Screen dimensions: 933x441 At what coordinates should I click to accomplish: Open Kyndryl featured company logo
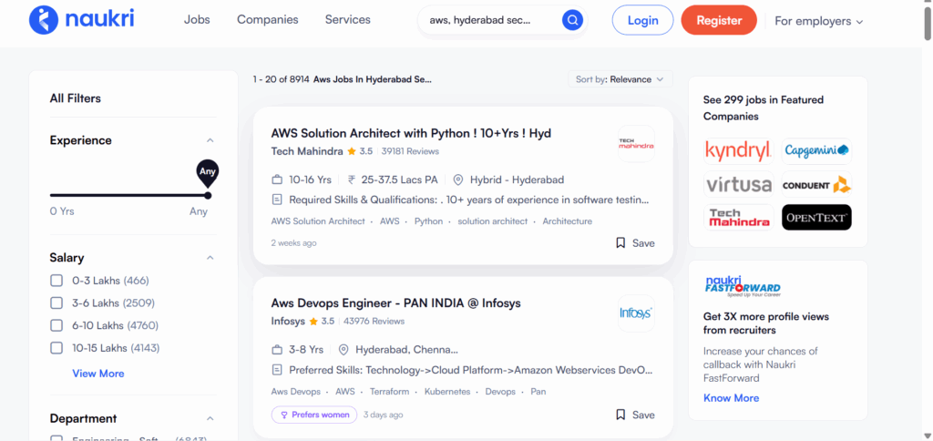pos(738,151)
